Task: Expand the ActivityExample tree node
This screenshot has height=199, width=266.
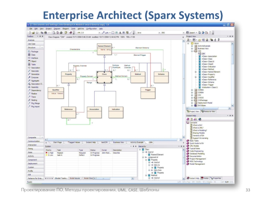Action: tap(192, 46)
